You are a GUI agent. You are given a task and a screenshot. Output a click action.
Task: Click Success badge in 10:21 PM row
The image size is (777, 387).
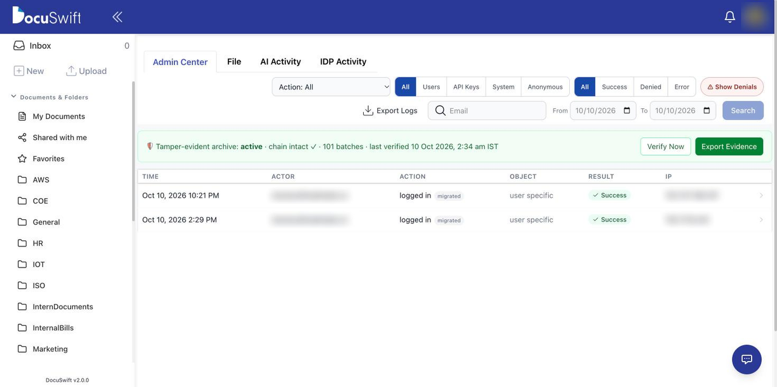click(610, 195)
